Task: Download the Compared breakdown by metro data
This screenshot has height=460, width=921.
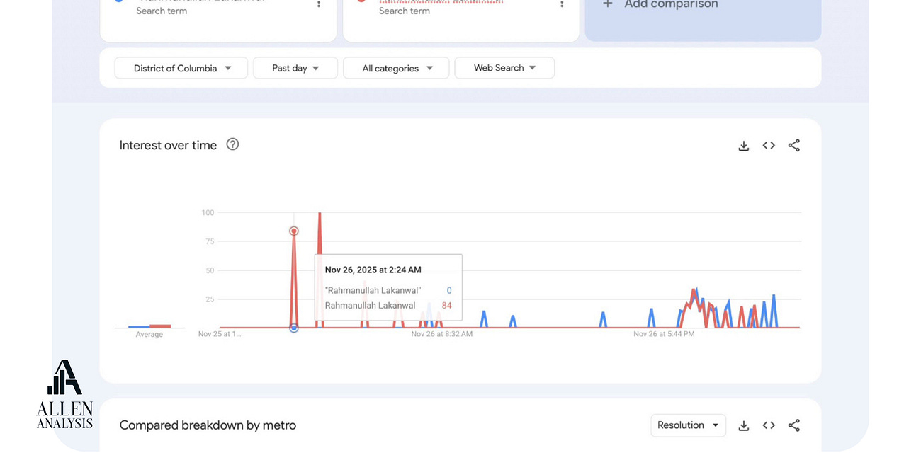Action: tap(743, 425)
